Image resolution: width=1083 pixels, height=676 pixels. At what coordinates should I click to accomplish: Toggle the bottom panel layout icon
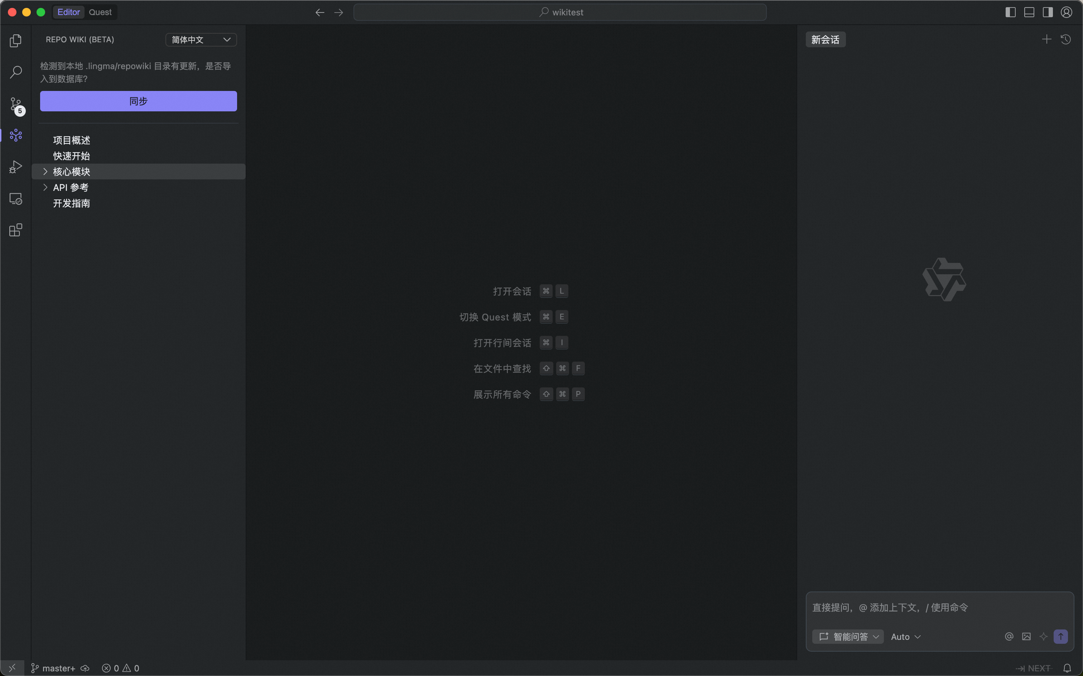tap(1029, 13)
